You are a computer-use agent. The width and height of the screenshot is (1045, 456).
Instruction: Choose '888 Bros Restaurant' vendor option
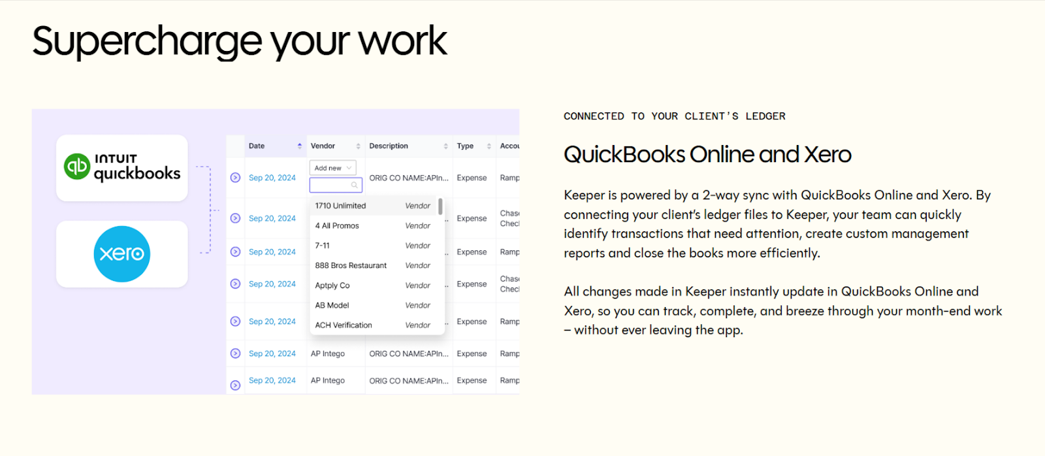(351, 266)
